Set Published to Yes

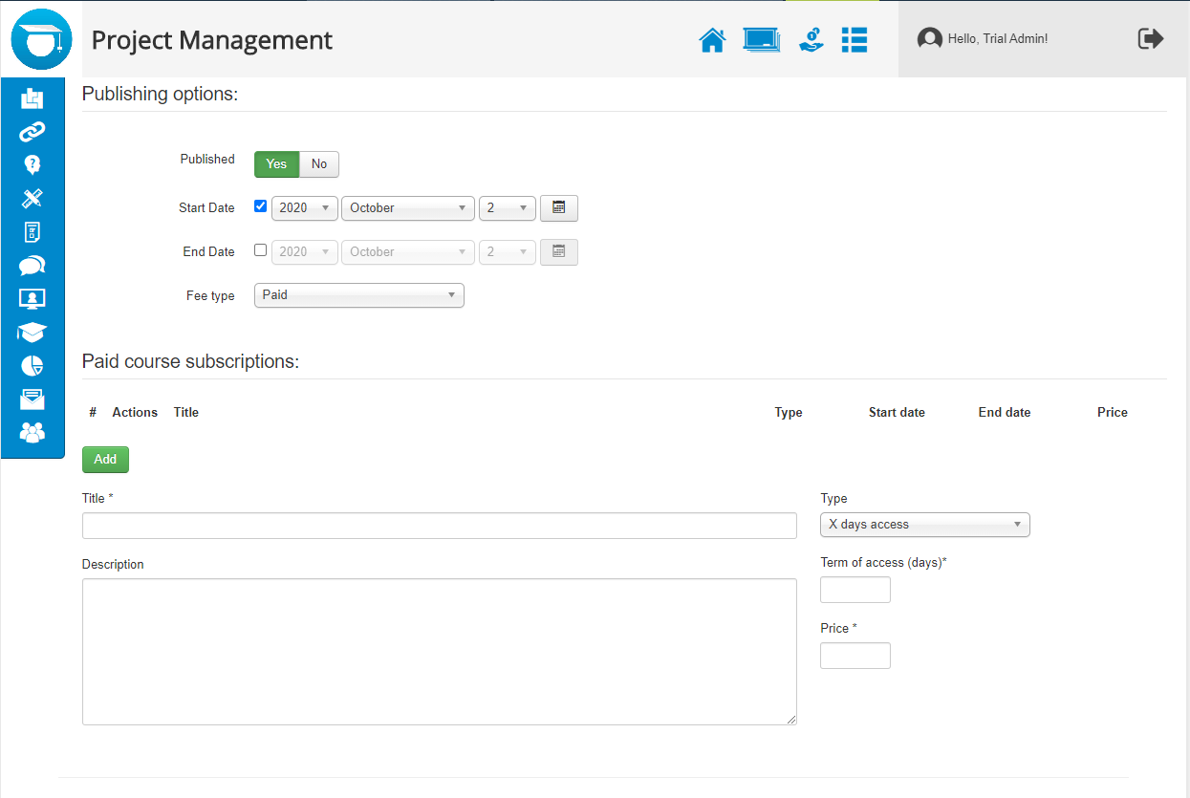(276, 164)
